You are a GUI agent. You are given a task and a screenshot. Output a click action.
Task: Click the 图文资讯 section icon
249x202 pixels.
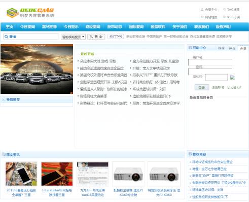click(x=4, y=154)
